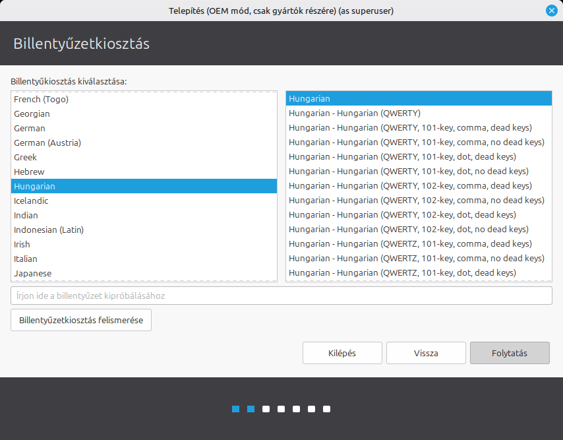Choose QWERTY, 101-key, comma, dead keys variant

tap(410, 127)
